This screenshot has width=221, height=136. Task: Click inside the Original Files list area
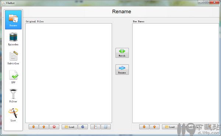[69, 73]
